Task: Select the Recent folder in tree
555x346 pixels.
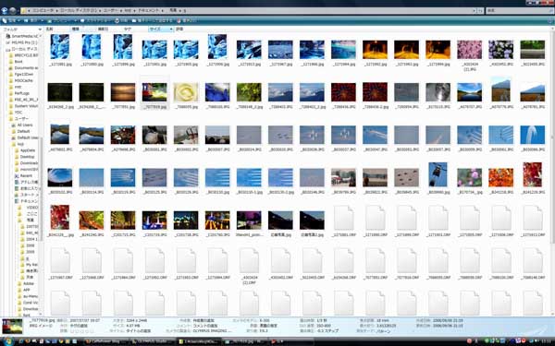Action: (23, 176)
